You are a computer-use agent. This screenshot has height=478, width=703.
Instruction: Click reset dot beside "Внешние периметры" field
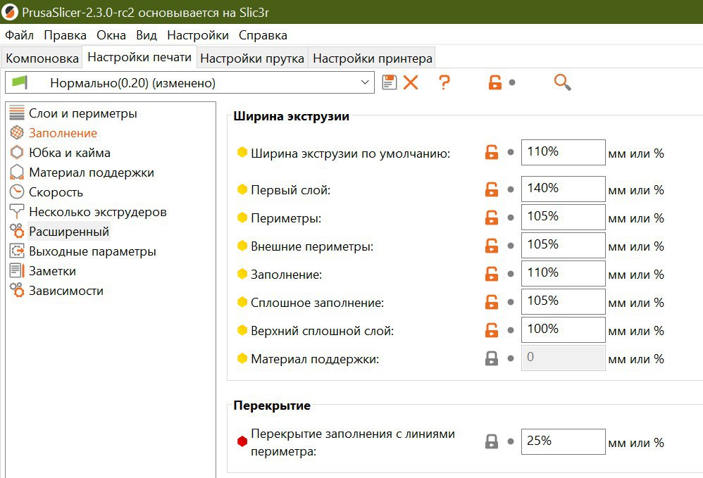[510, 246]
